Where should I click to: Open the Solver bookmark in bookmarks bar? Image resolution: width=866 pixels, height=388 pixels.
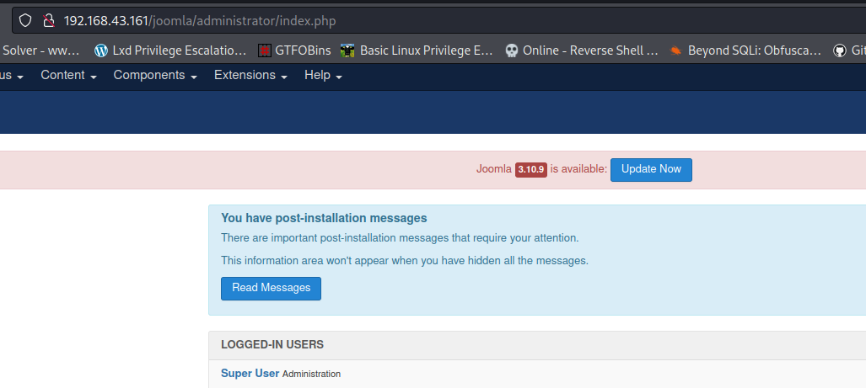click(x=40, y=50)
